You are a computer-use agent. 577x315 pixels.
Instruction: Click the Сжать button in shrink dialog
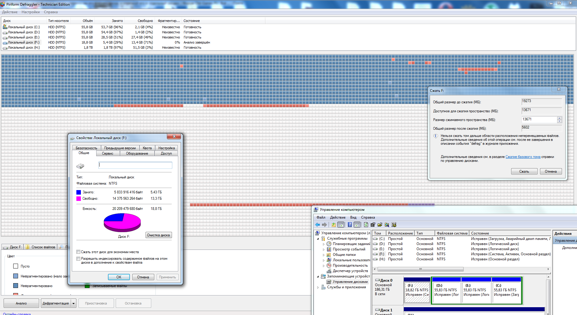tap(524, 171)
